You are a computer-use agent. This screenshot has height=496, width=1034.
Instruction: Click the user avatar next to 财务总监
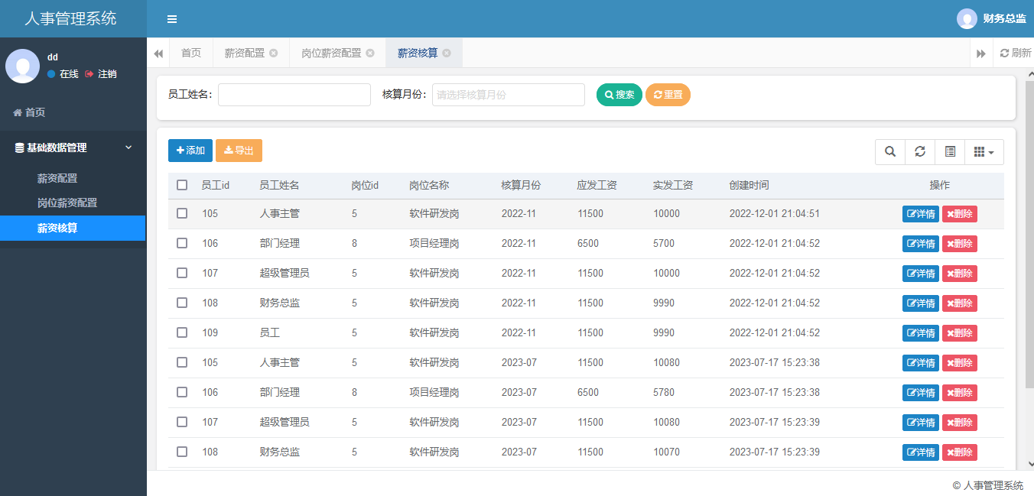coord(967,19)
